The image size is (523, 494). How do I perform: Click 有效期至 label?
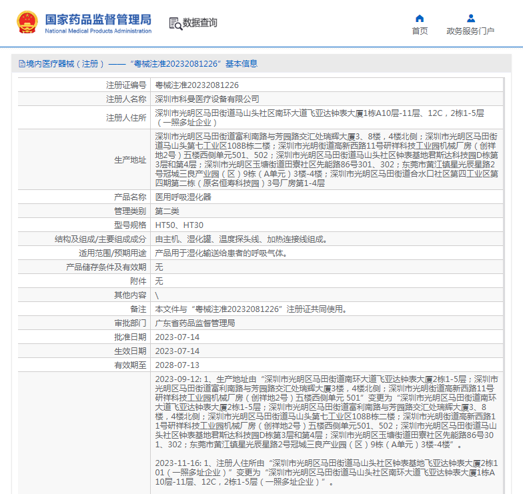pyautogui.click(x=130, y=365)
